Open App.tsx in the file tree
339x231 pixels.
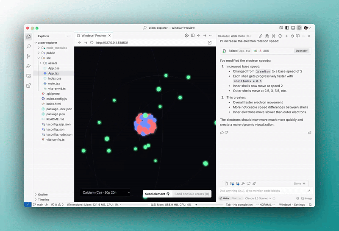53,73
